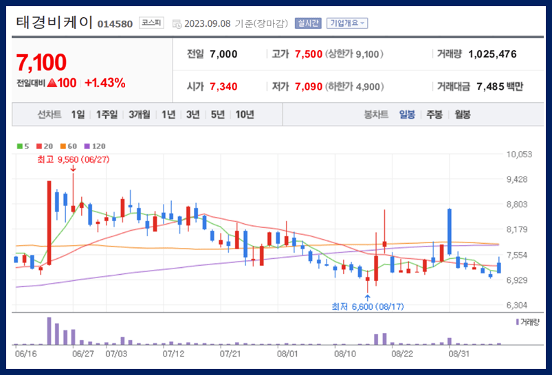Select the 1주일 line chart tab
This screenshot has width=552, height=375.
107,114
